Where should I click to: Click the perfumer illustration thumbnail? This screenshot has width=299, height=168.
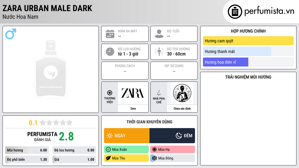click(182, 93)
